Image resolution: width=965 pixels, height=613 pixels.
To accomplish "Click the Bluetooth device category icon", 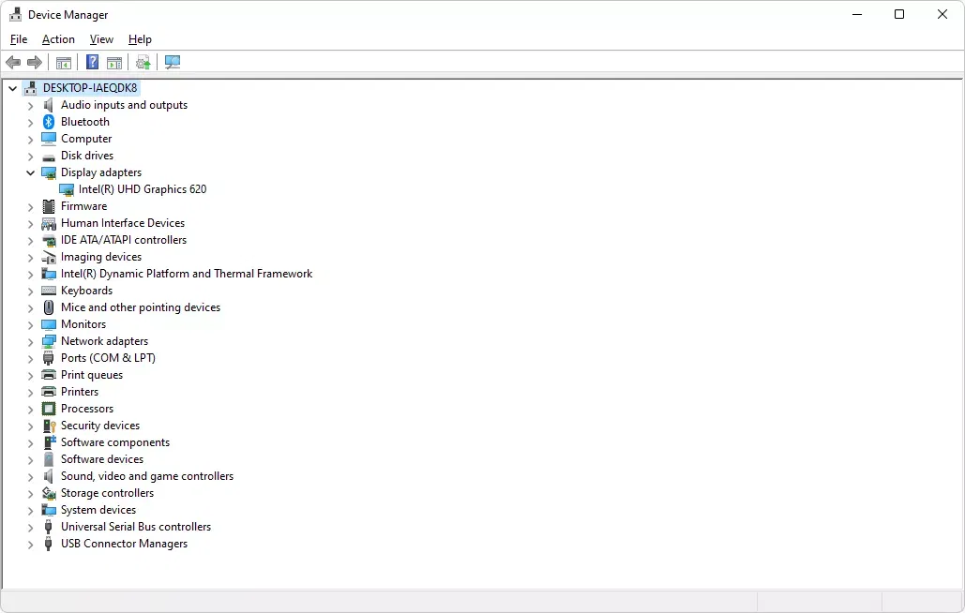I will coord(49,122).
